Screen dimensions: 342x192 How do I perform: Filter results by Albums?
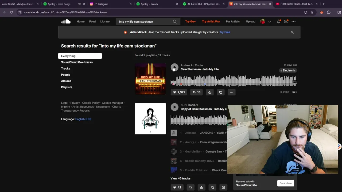pyautogui.click(x=66, y=81)
